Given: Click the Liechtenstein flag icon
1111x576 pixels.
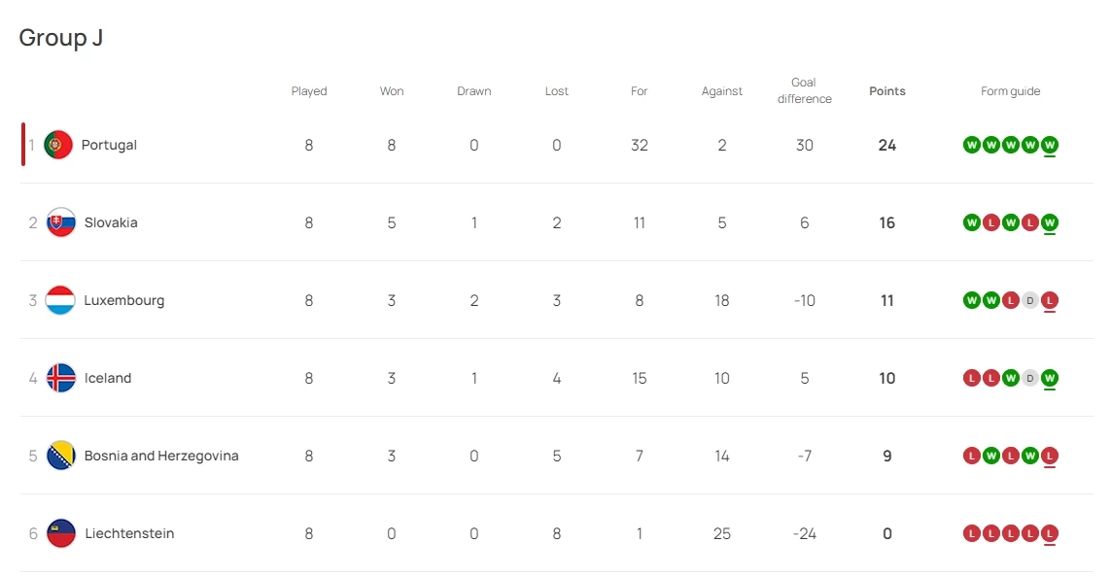Looking at the screenshot, I should pos(61,533).
